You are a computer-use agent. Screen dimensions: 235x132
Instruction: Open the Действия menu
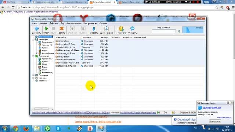(x=54, y=23)
